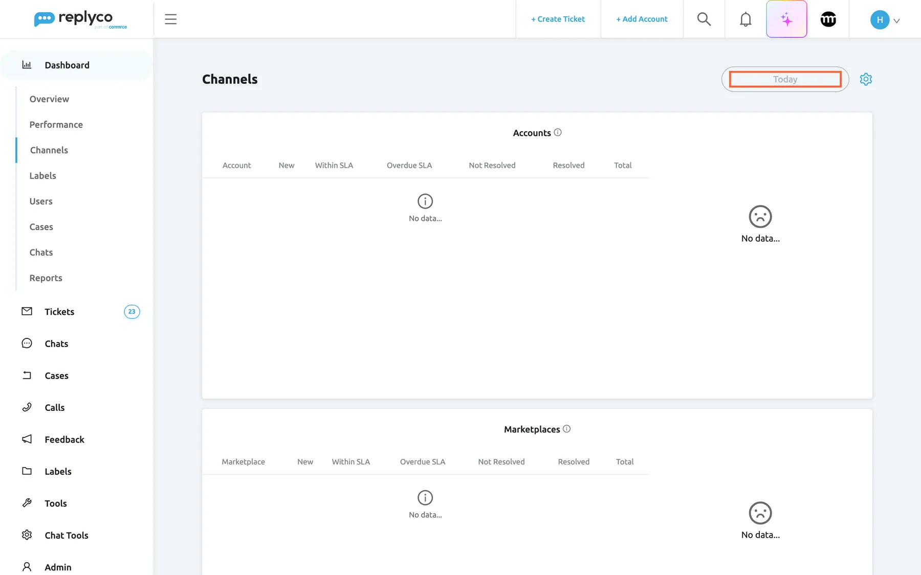Open Reports in the dashboard submenu

click(x=46, y=278)
